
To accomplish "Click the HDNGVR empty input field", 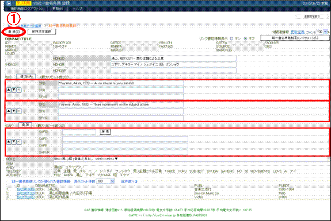I will [173, 71].
